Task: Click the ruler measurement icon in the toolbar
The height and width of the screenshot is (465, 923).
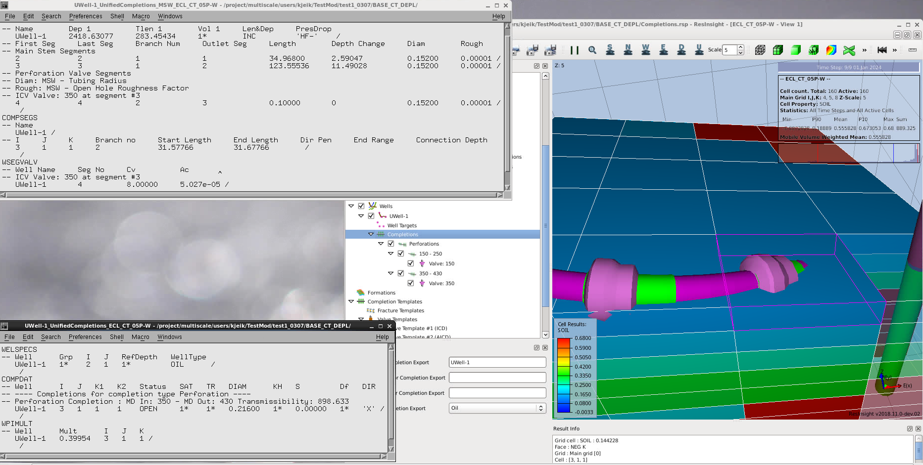Action: [913, 50]
